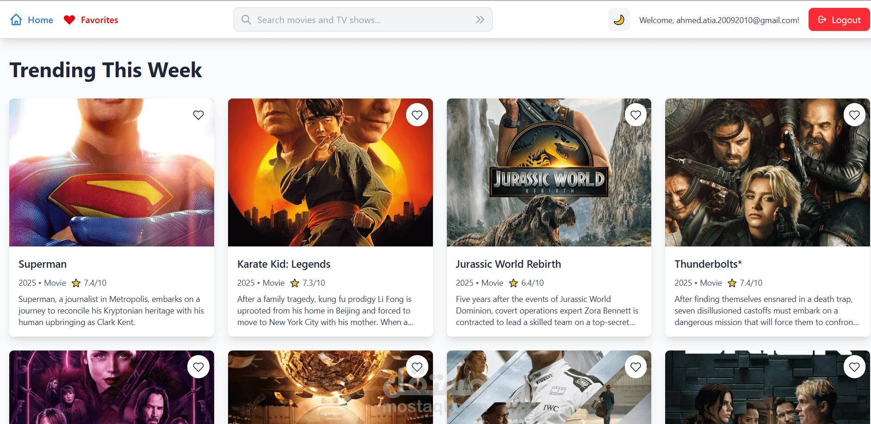Click "2025 • Movie" under Karate Kid: Legends

261,283
